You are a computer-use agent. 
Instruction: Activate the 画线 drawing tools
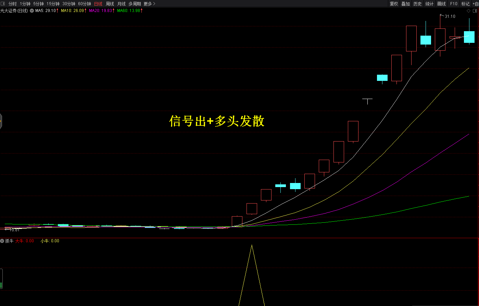[x=441, y=4]
